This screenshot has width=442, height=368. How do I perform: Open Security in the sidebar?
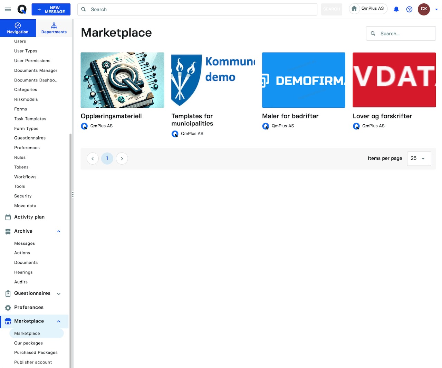(23, 196)
